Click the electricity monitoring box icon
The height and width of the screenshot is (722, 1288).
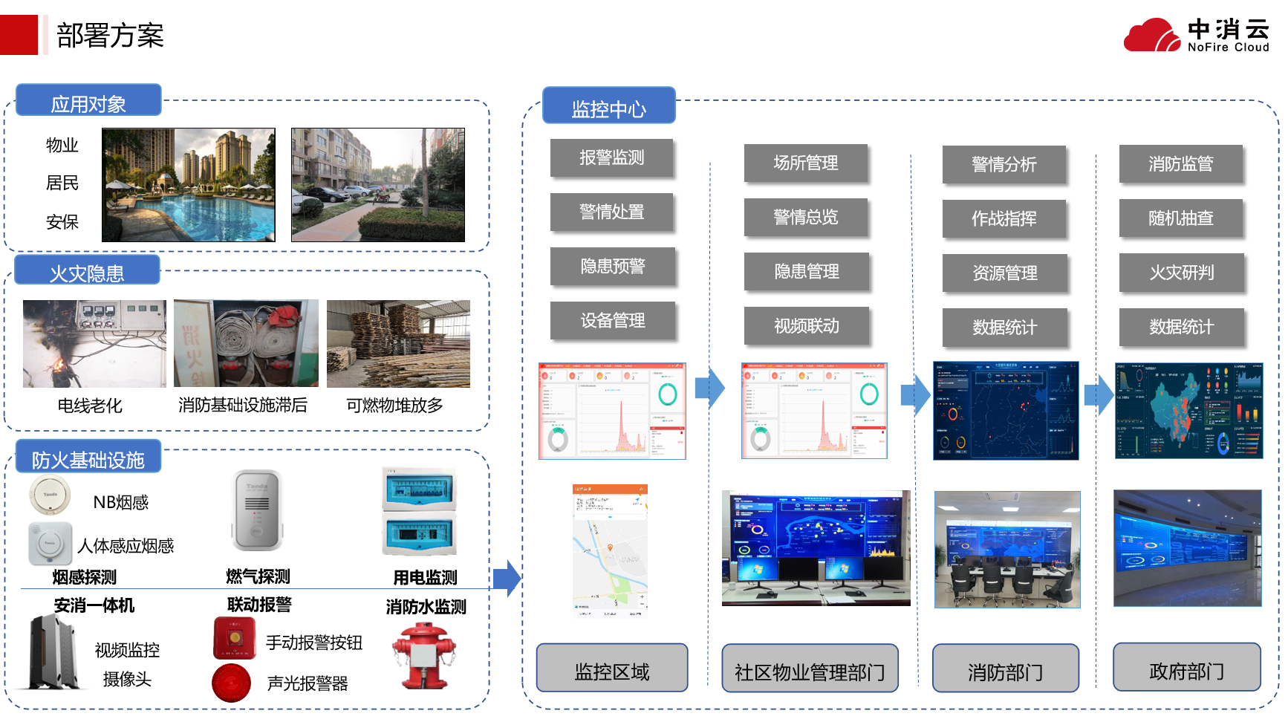tap(420, 513)
